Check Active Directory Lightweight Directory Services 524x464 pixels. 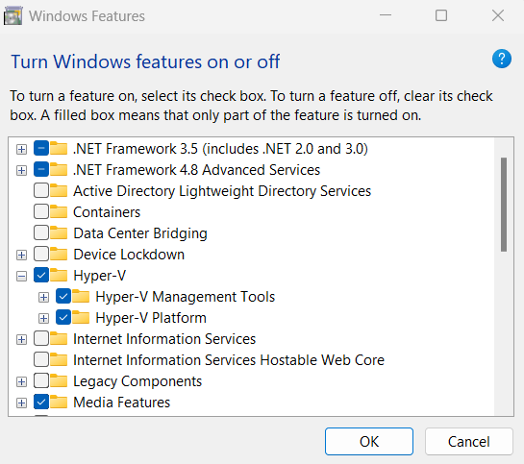point(41,190)
